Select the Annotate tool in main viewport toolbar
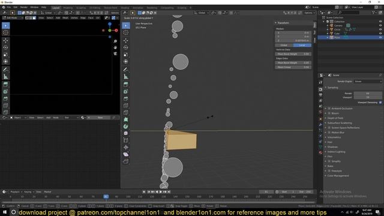Screen dimensions: 384x216 [126, 70]
